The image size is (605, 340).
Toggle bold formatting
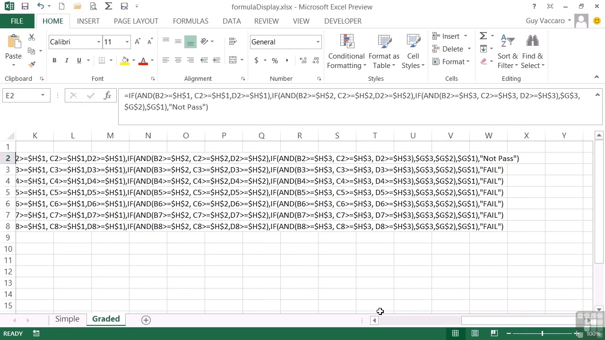pyautogui.click(x=54, y=60)
